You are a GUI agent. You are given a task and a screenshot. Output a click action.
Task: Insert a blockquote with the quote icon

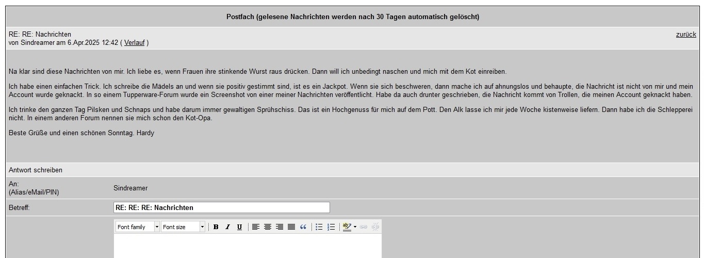[303, 227]
